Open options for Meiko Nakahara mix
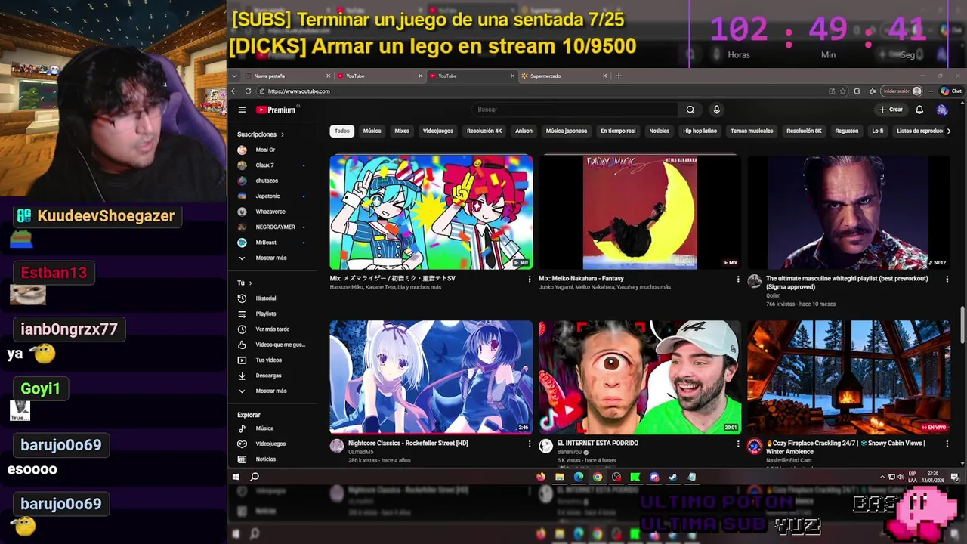Viewport: 967px width, 544px height. pos(738,279)
